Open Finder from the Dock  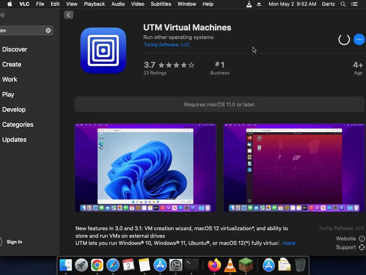click(66, 265)
